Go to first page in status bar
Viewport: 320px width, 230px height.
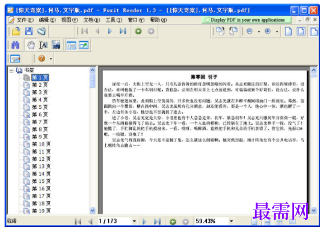coord(78,222)
